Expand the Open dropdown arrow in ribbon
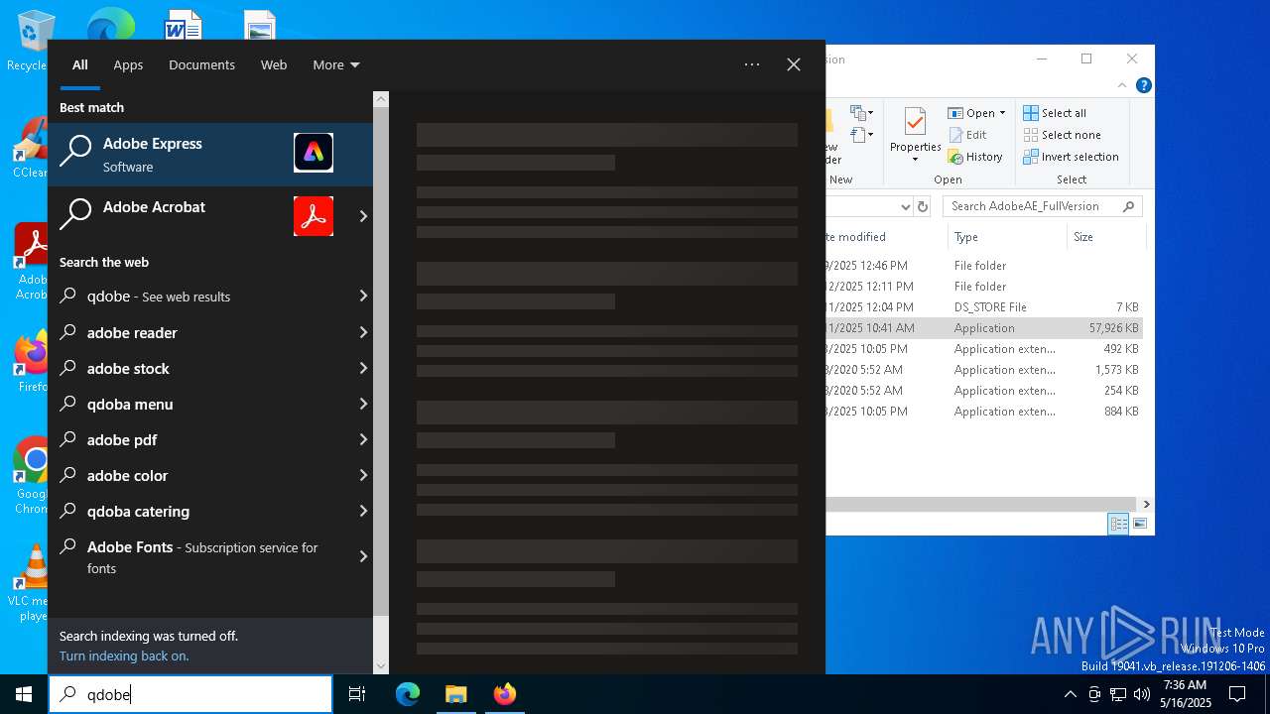 tap(1002, 113)
